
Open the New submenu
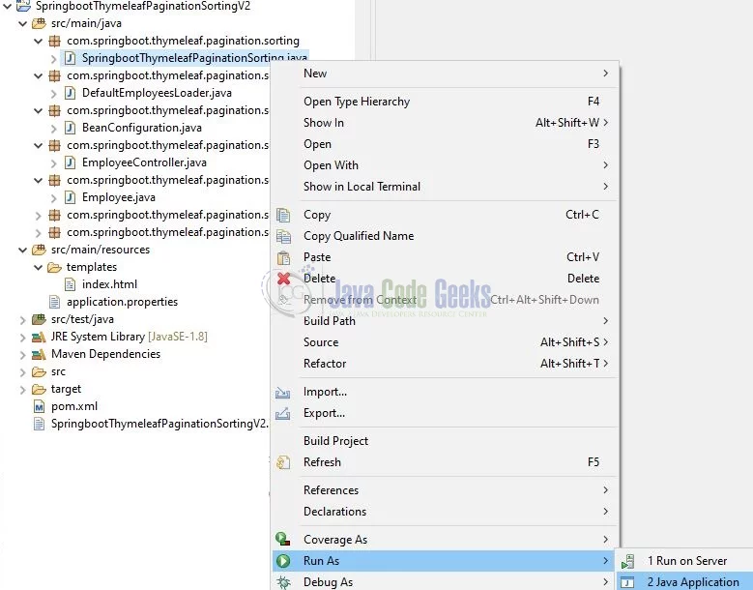(446, 74)
